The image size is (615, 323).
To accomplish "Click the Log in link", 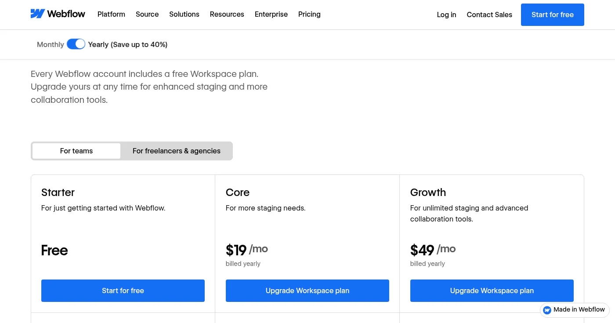I will (x=446, y=15).
